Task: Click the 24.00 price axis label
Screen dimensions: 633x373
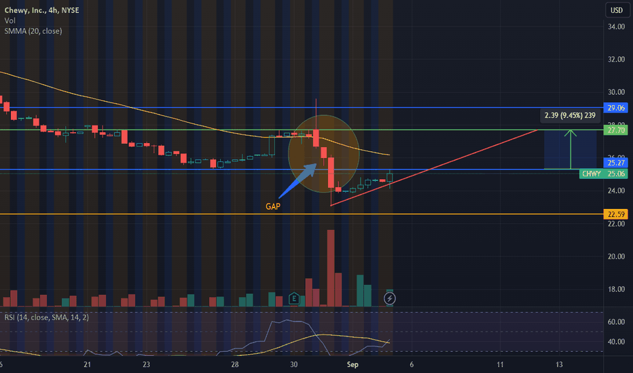Action: [x=616, y=191]
